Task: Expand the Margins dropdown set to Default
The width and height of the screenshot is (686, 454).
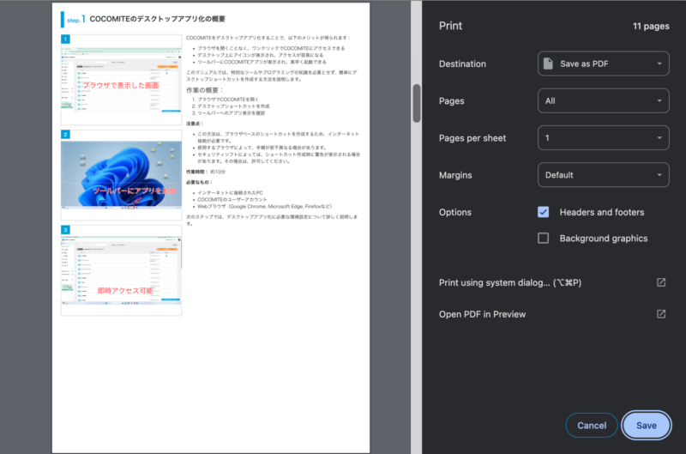Action: click(603, 175)
